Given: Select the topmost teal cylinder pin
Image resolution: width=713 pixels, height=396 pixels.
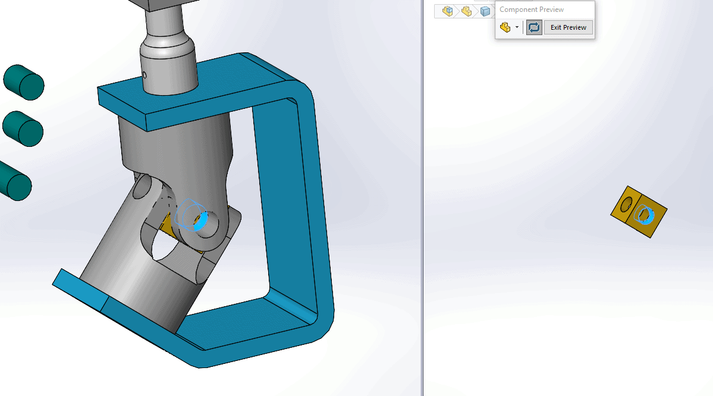Looking at the screenshot, I should (24, 82).
